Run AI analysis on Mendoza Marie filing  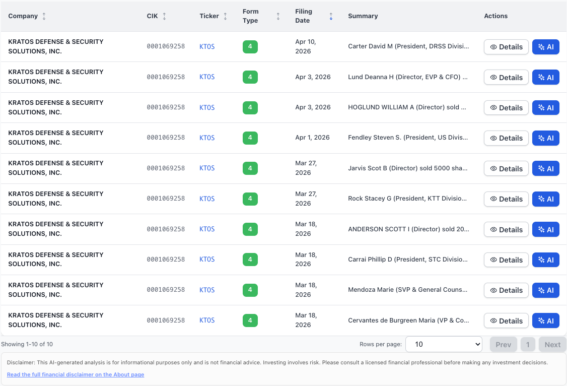pos(546,290)
